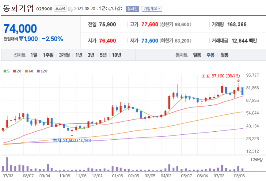
Task: Click the down-triangle change indicator icon
Action: click(x=21, y=39)
